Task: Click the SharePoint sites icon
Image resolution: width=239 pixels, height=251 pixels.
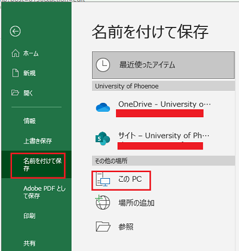Action: pyautogui.click(x=103, y=138)
